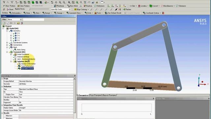This screenshot has height=119, width=211.
Task: Click the Print icon in top toolbar
Action: 97,2
